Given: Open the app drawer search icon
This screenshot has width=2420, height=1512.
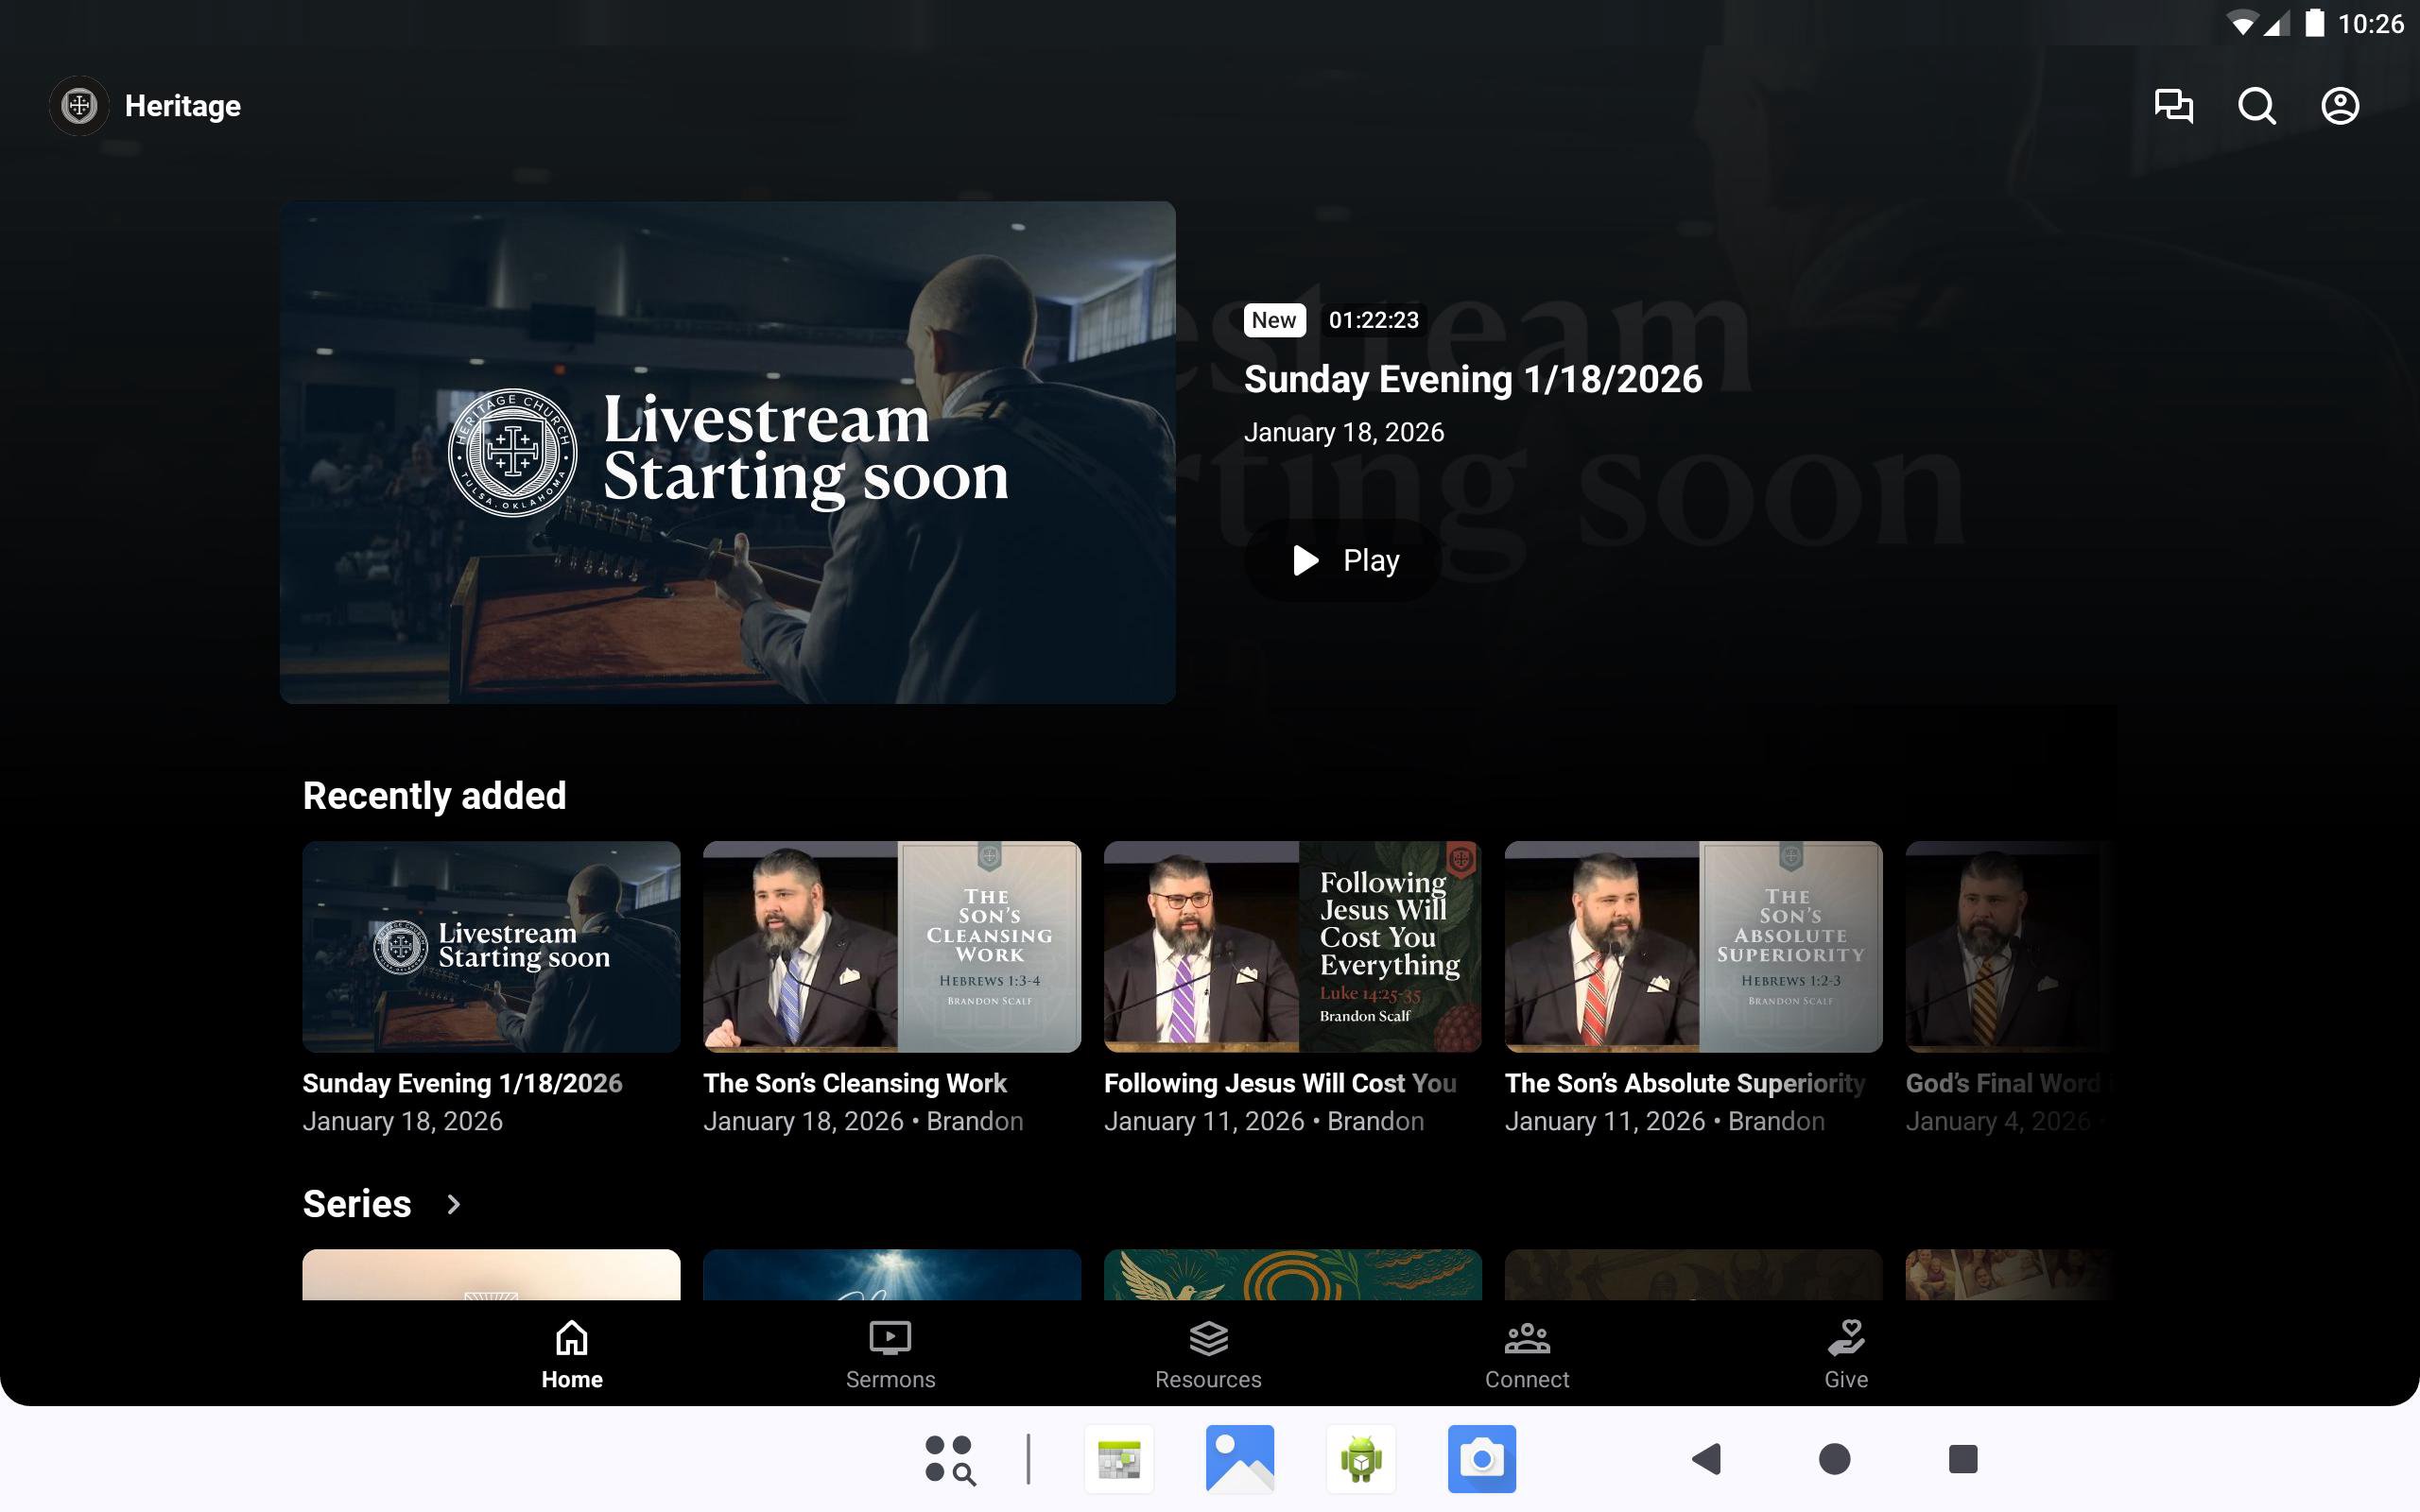Looking at the screenshot, I should coord(949,1459).
